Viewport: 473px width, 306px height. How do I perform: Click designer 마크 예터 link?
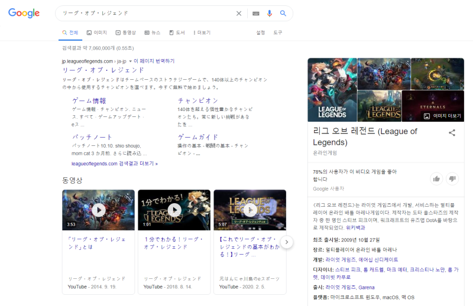tap(397, 269)
